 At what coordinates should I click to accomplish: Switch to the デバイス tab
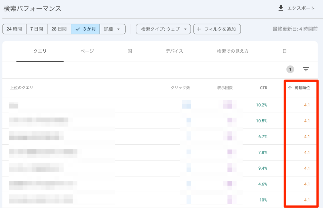click(174, 51)
